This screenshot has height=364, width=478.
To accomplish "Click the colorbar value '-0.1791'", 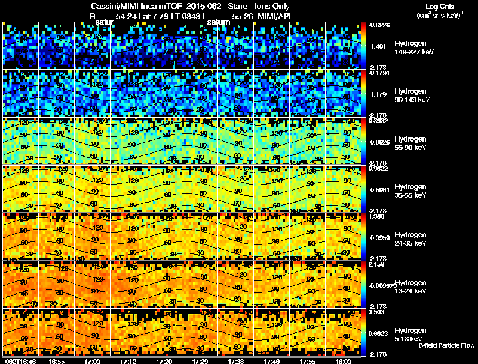I will tap(379, 73).
